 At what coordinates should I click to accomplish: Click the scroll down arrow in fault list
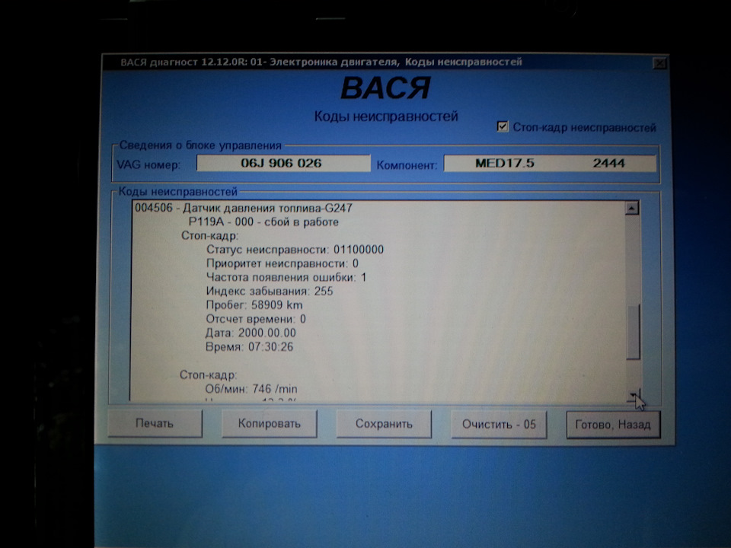pos(633,396)
